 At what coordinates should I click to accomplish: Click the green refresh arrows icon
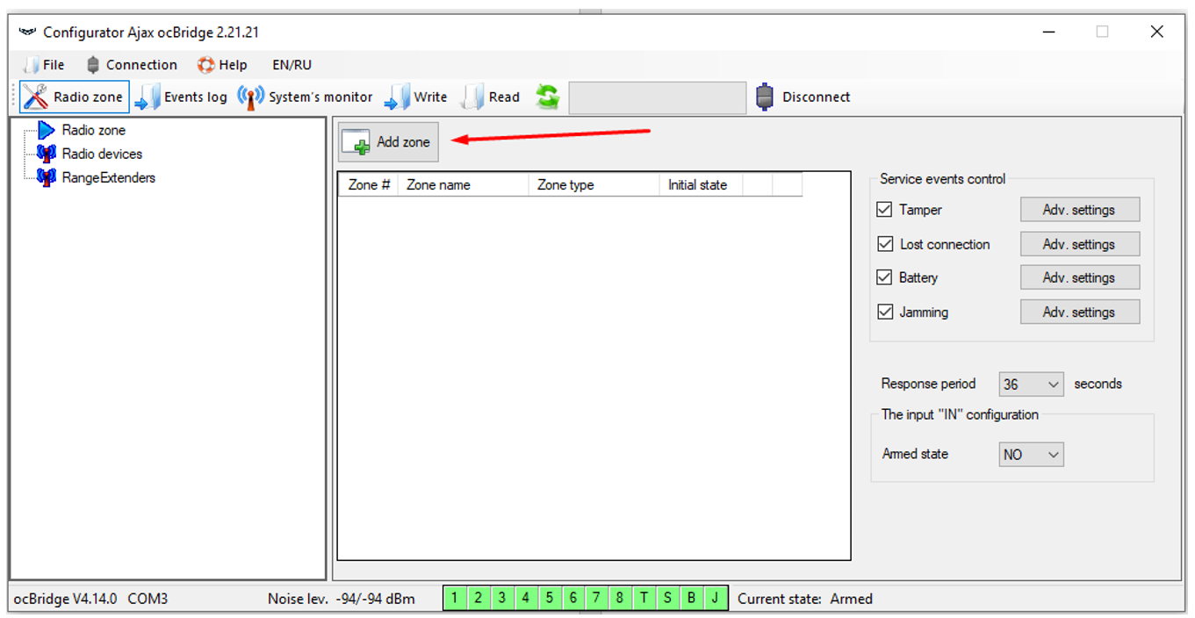[548, 97]
